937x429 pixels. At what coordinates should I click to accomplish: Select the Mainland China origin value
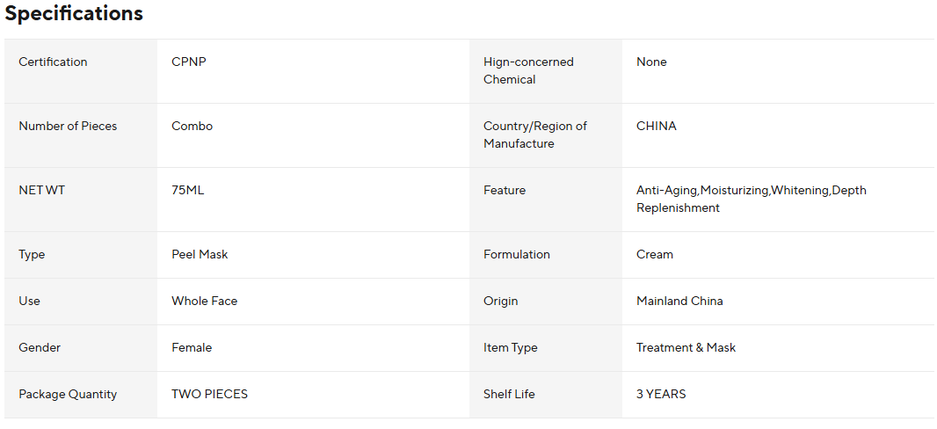click(679, 302)
